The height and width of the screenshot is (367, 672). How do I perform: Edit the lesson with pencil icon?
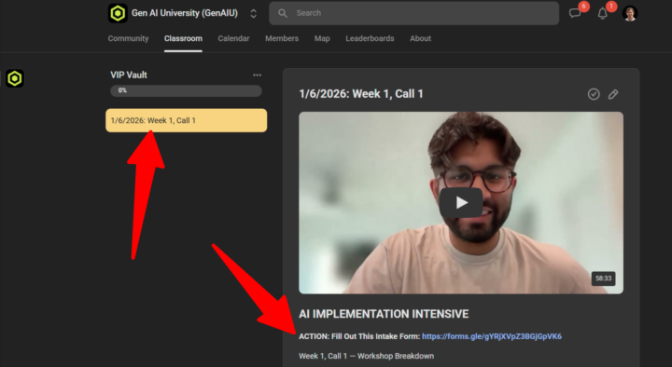[x=613, y=94]
